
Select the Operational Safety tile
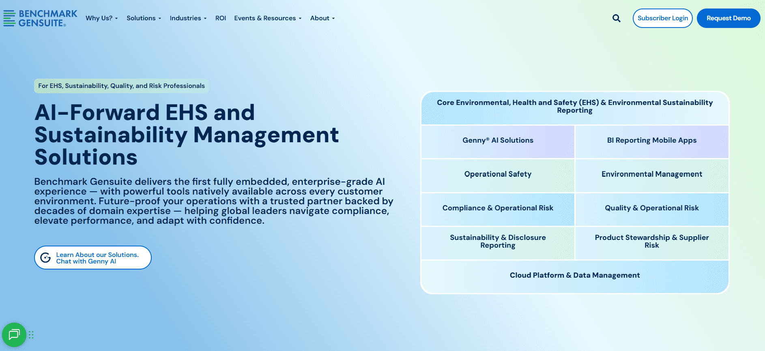click(498, 175)
